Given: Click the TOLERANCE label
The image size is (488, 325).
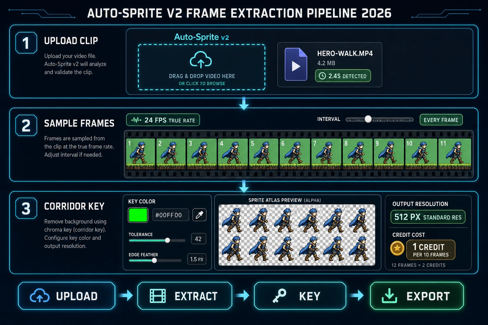Looking at the screenshot, I should click(140, 235).
